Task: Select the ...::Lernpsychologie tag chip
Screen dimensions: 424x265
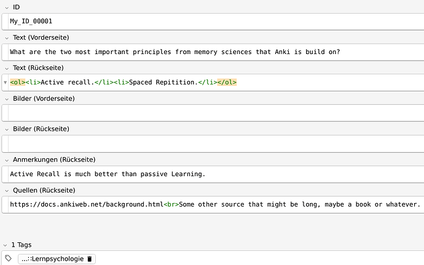Action: 52,259
